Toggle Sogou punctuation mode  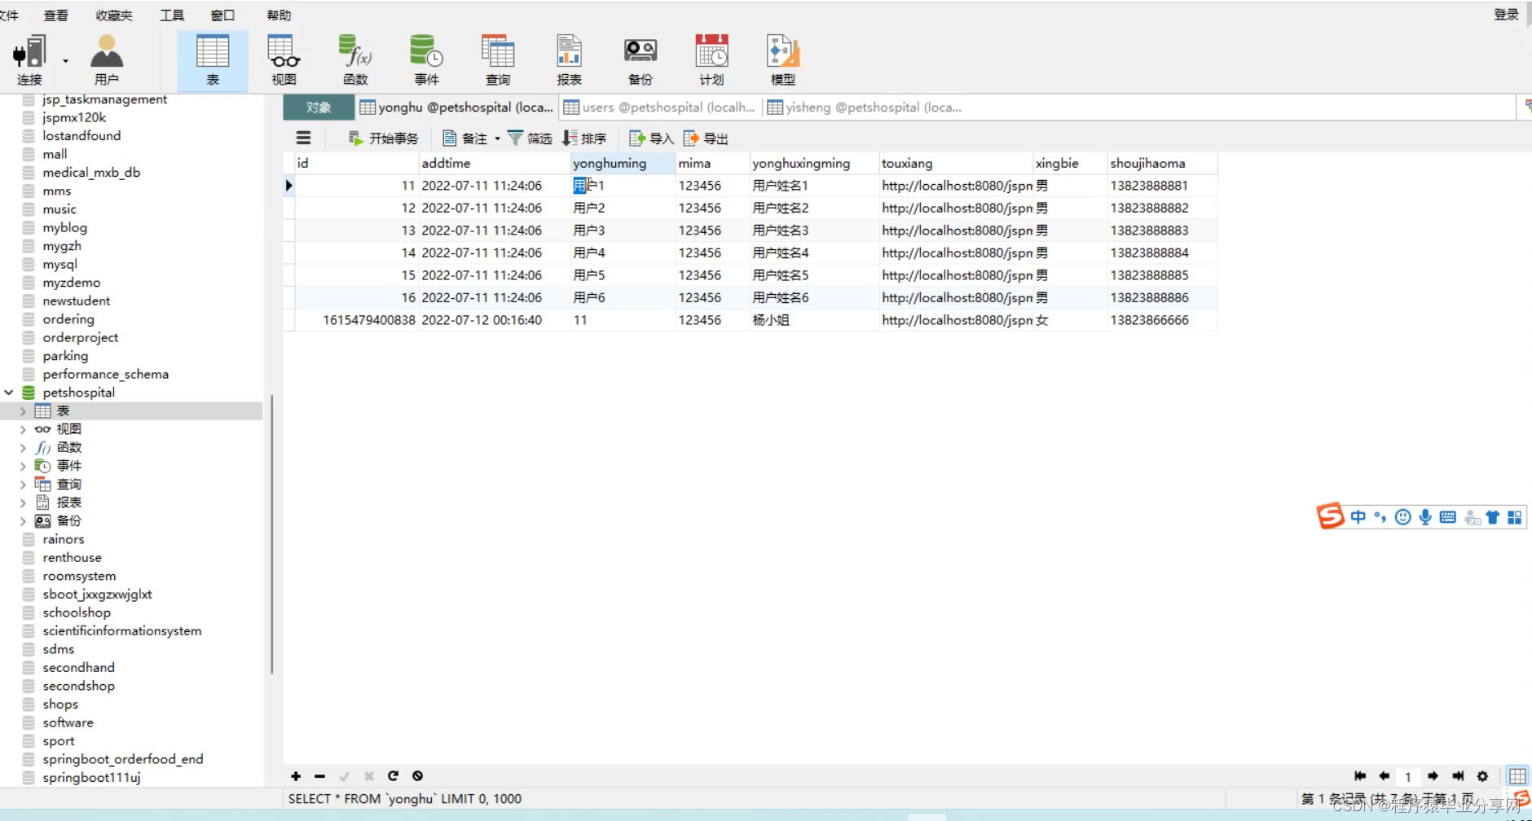pyautogui.click(x=1380, y=517)
